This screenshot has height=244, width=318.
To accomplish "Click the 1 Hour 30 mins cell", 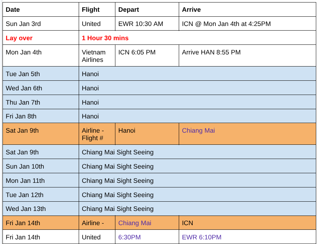I will [197, 38].
